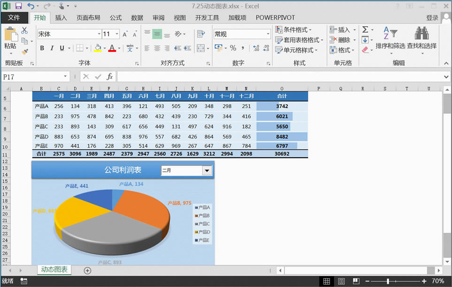Open Find & Select binoculars icon
This screenshot has width=452, height=287.
(421, 34)
